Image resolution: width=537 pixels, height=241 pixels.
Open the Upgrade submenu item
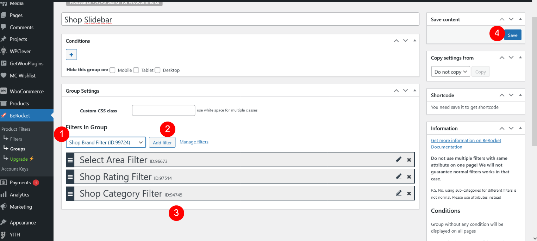[x=22, y=159]
